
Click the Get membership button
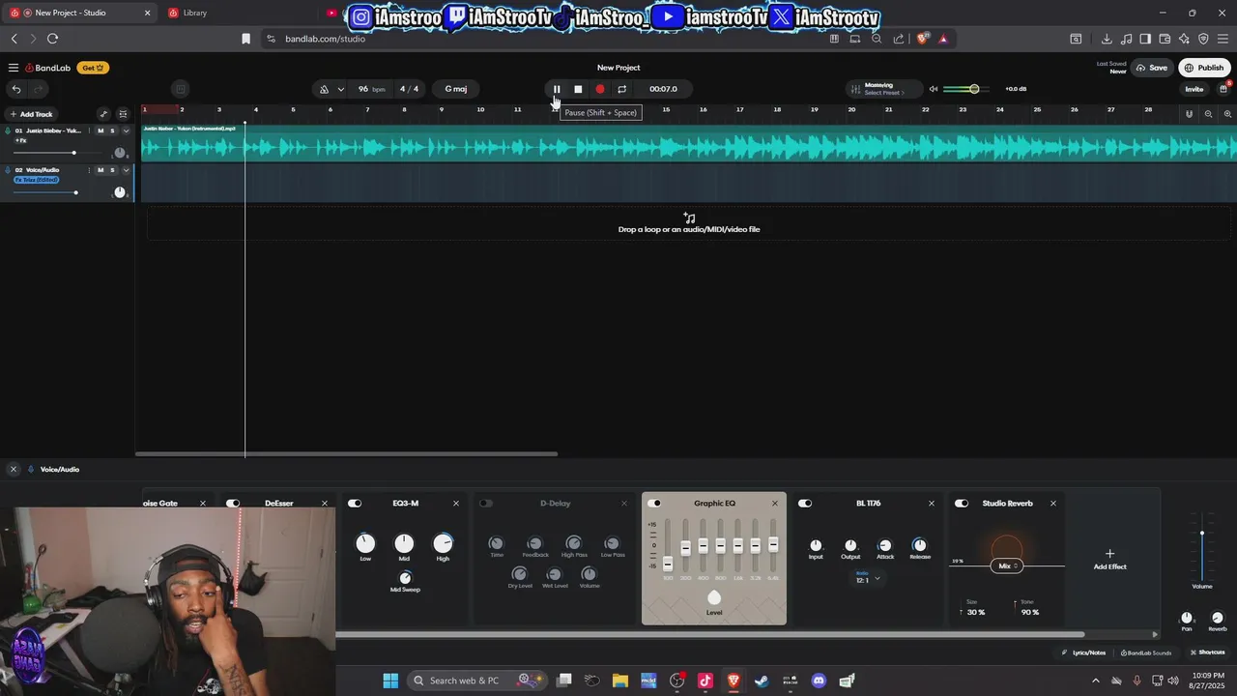coord(93,68)
